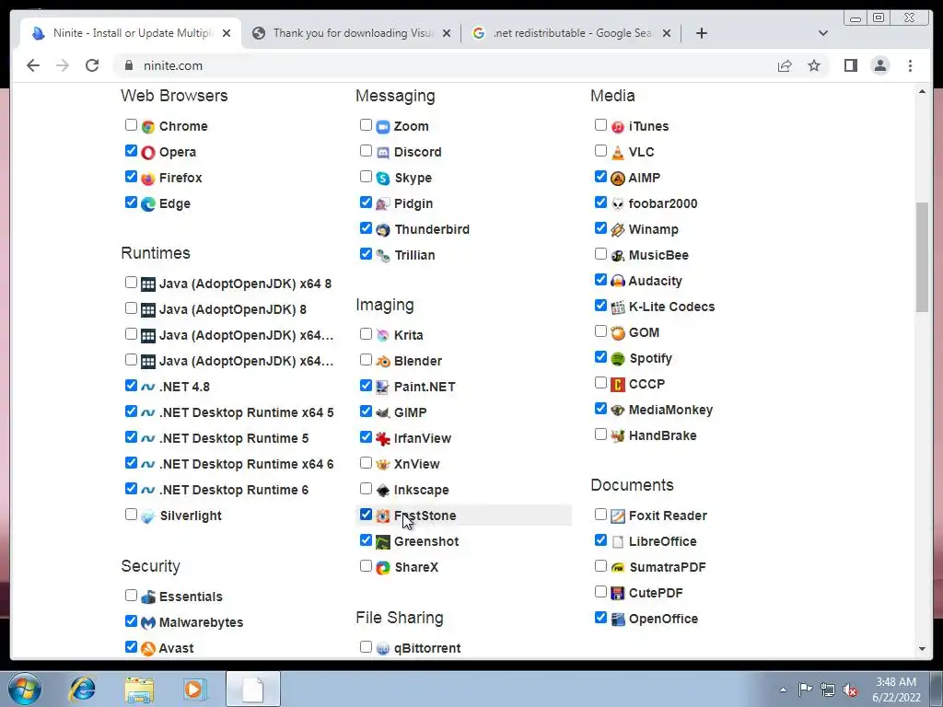This screenshot has height=707, width=943.
Task: Open a new browser tab
Action: tap(701, 33)
